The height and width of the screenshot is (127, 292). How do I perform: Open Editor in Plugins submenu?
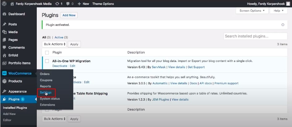click(7, 120)
